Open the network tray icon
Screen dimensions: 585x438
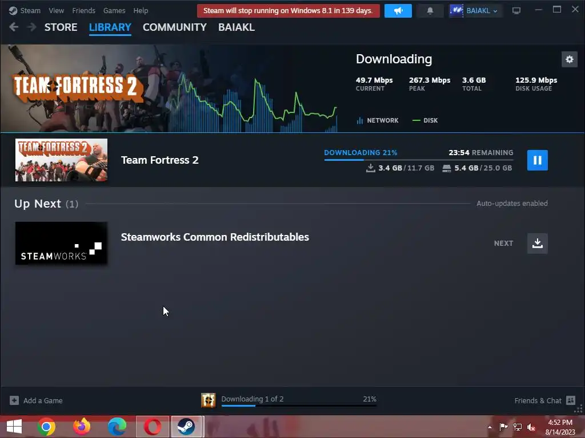[518, 427]
